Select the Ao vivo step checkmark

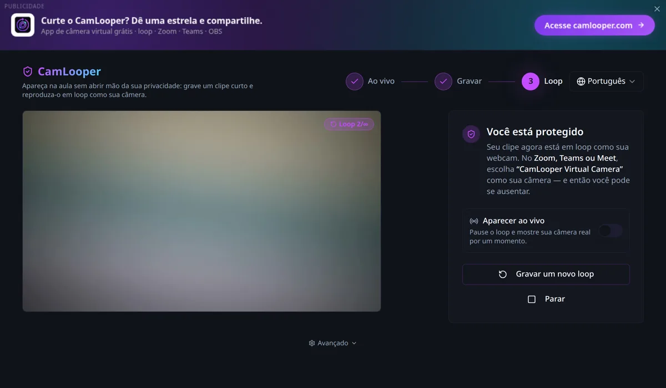coord(355,81)
